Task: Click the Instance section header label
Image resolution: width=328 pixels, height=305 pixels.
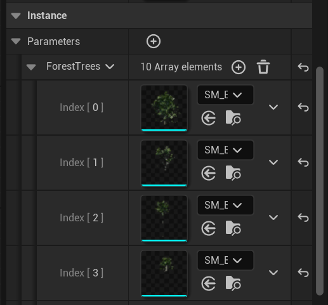Action: tap(47, 16)
